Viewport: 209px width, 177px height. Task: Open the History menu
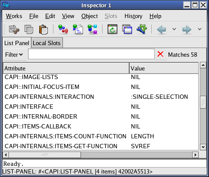click(133, 16)
